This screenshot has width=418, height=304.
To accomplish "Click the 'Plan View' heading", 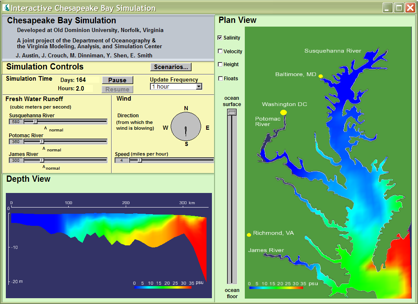I will click(x=238, y=20).
